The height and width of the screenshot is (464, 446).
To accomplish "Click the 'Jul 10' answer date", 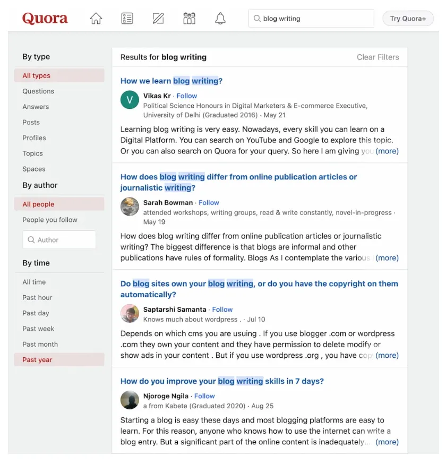I will (256, 320).
